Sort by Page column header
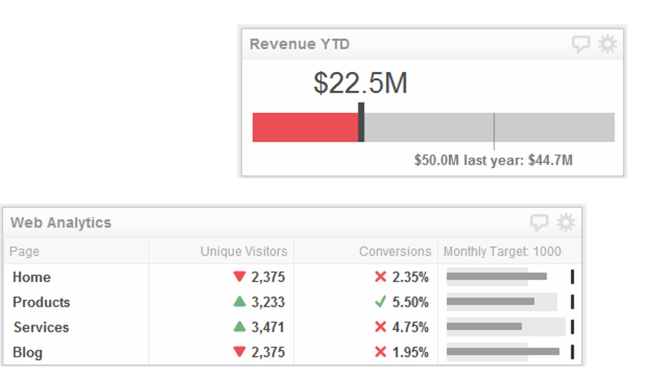 pyautogui.click(x=24, y=251)
